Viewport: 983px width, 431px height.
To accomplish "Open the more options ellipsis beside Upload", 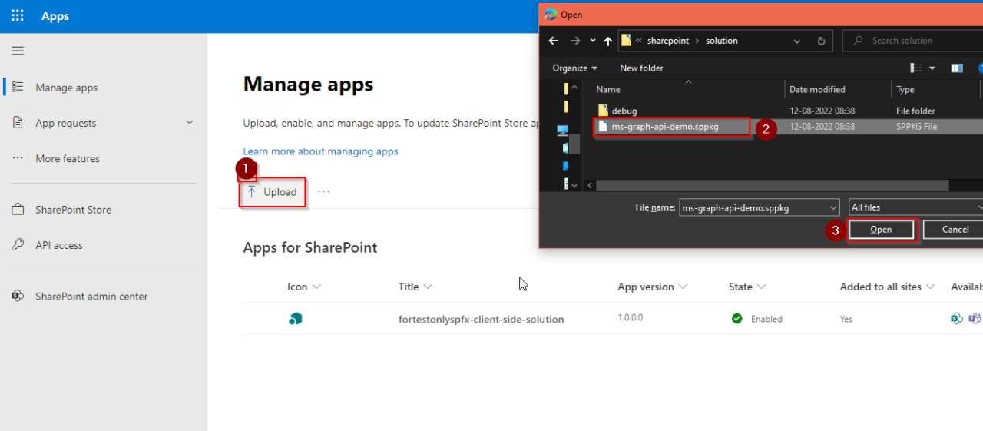I will click(x=323, y=192).
